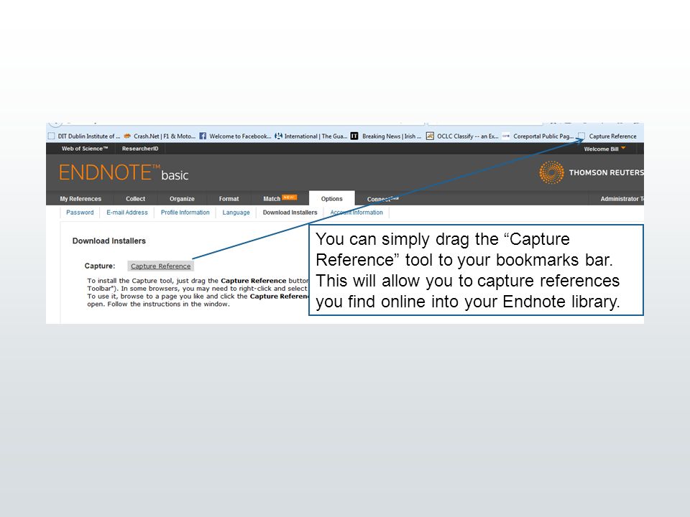
Task: Open the Coreportal Public Page bookmark
Action: coord(538,136)
